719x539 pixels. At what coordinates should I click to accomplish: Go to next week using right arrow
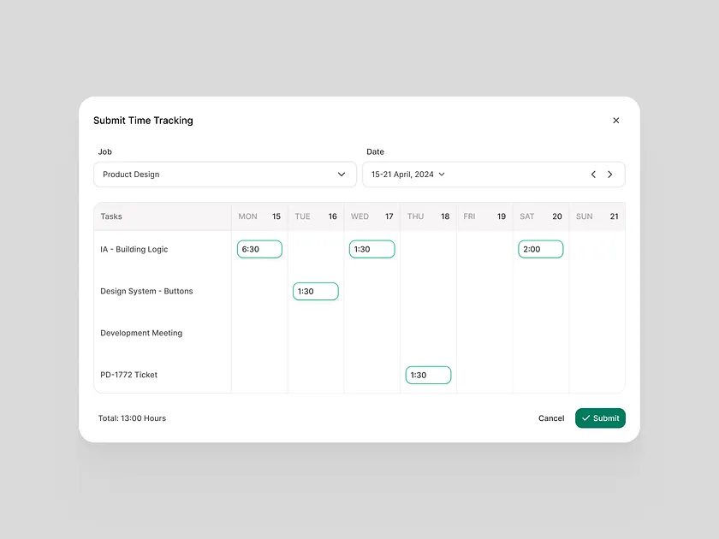pyautogui.click(x=609, y=175)
